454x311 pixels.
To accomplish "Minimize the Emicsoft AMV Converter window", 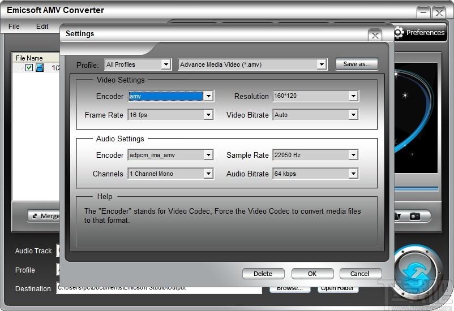I will (423, 12).
